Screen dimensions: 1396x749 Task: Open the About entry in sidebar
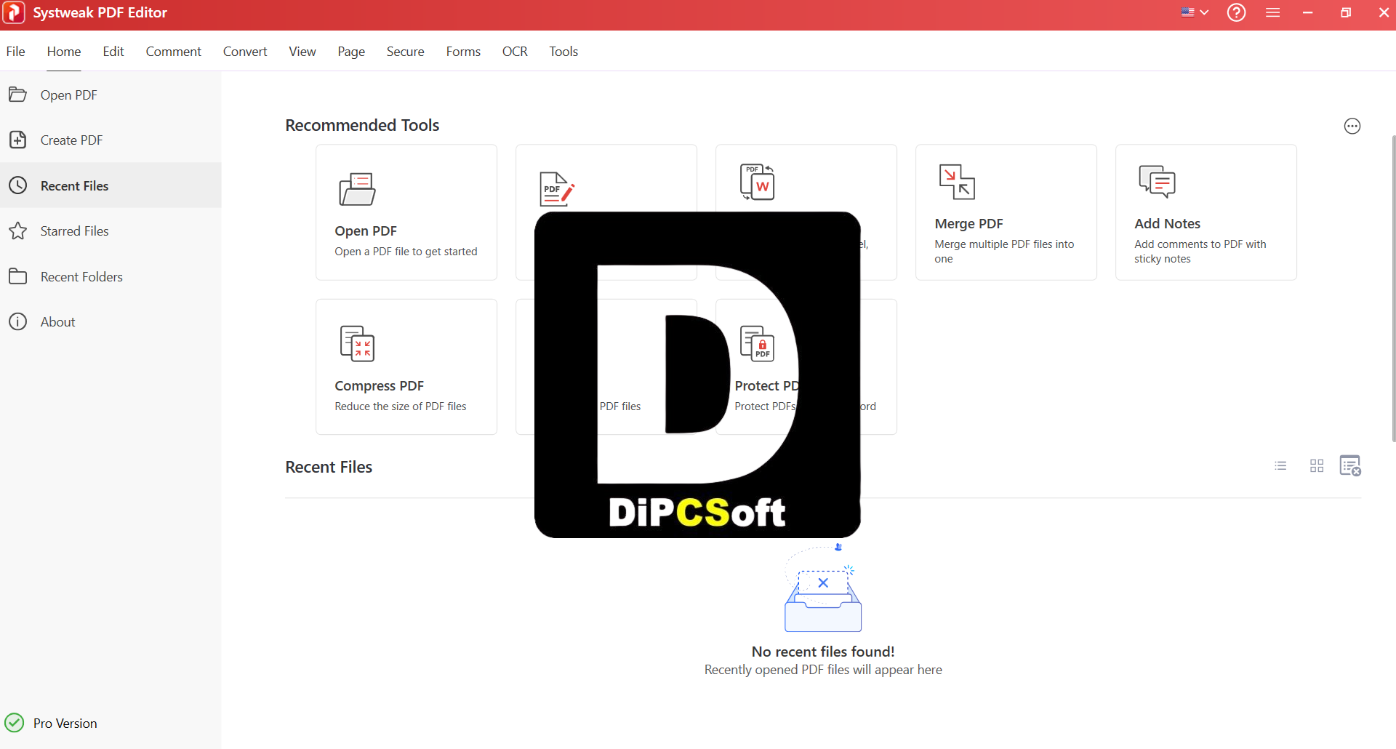(58, 322)
